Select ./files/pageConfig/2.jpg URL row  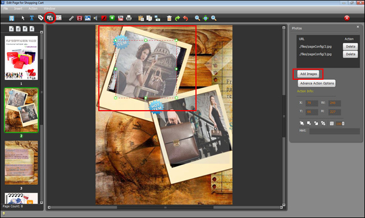pyautogui.click(x=315, y=47)
